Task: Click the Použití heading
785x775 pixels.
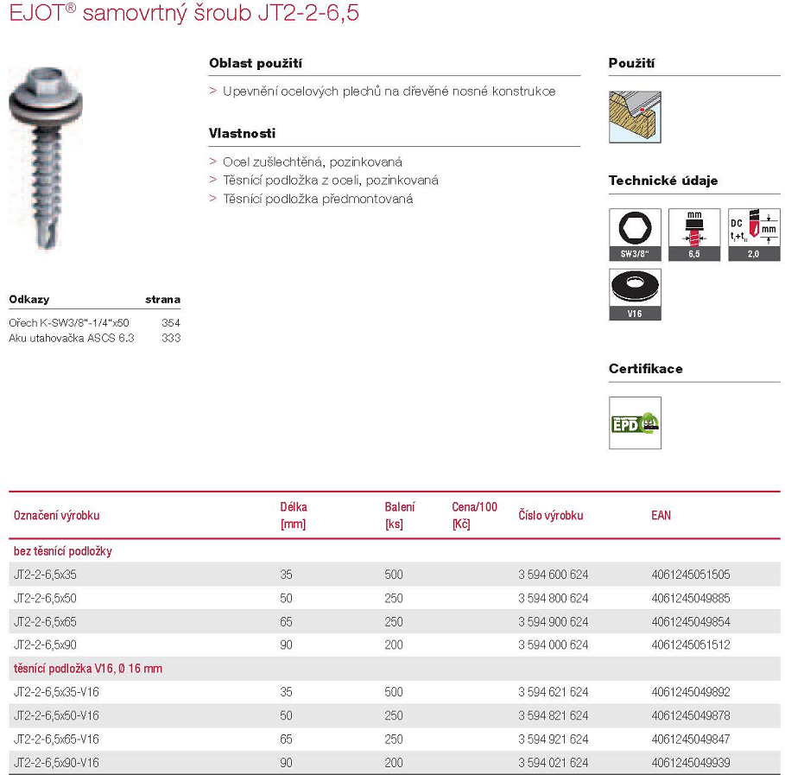Action: coord(631,63)
